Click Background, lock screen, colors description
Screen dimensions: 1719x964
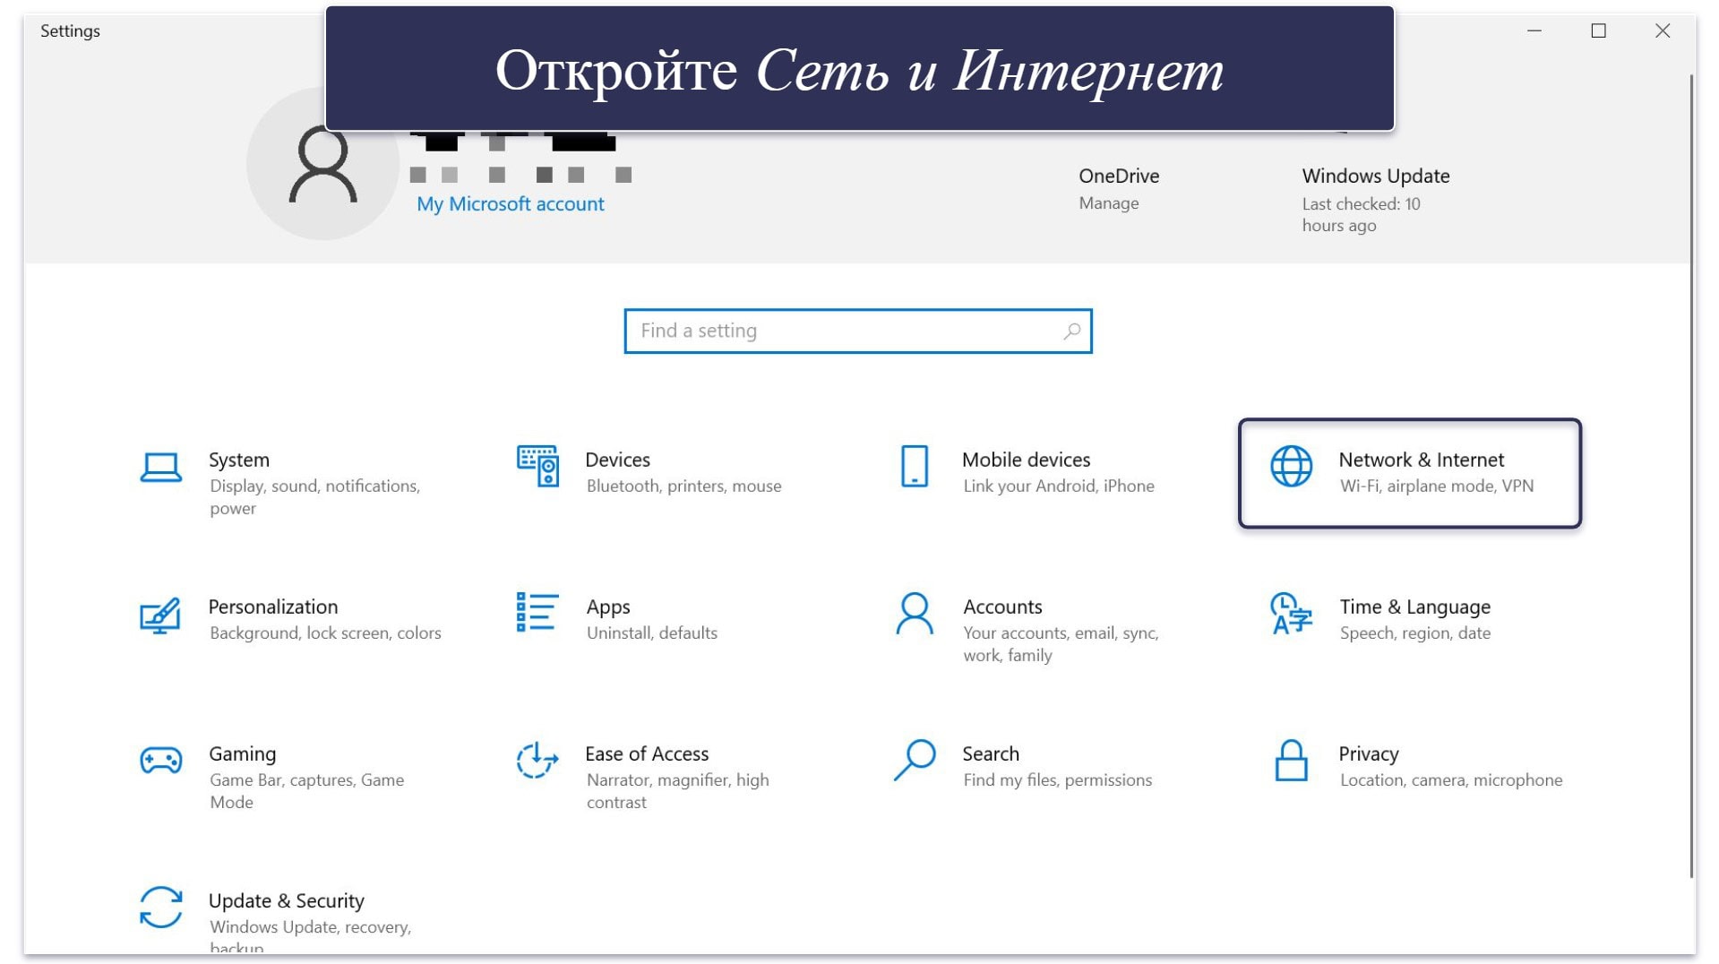coord(325,633)
